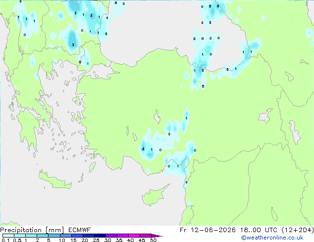Click the island of Crete on the map
Screen dimensions: 314x242
[54, 180]
